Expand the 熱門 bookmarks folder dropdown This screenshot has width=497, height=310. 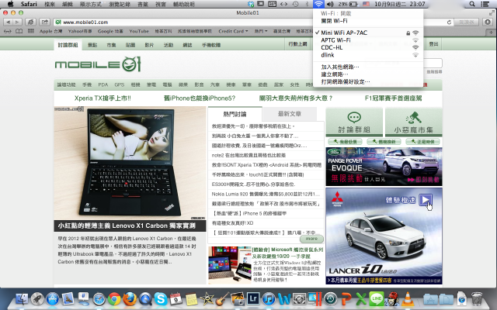tap(261, 31)
